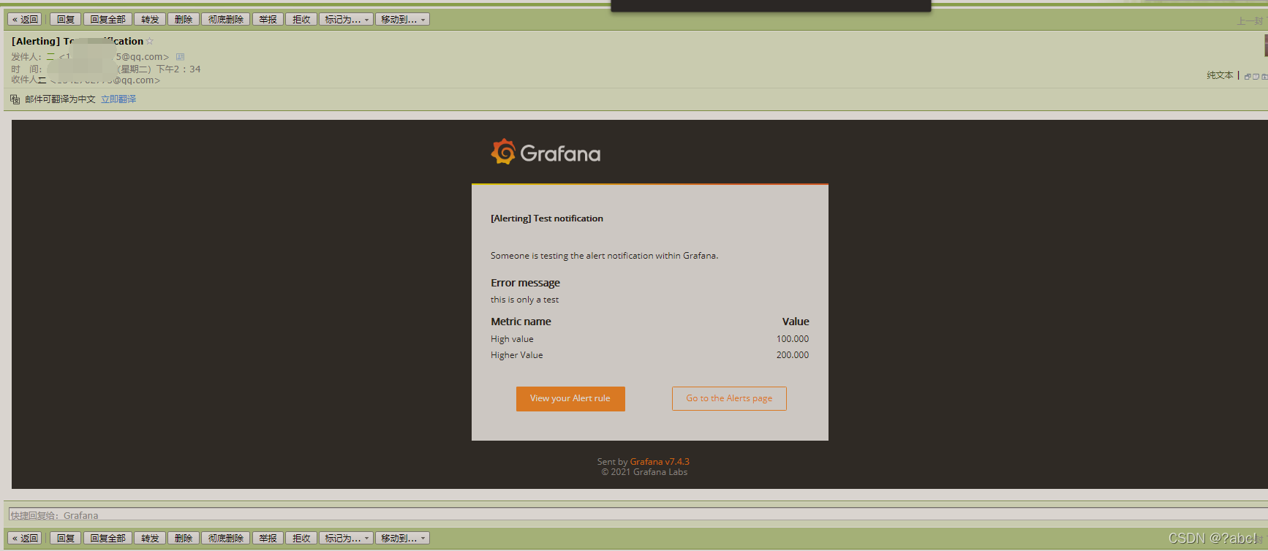Screen dimensions: 1268x551
Task: Click Go to the Alerts page button
Action: pos(729,398)
